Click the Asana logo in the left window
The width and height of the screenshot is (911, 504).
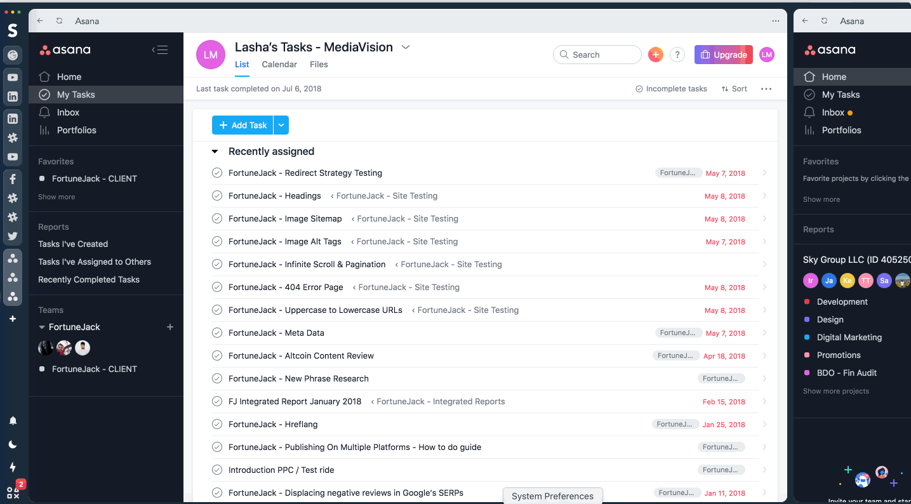coord(65,50)
